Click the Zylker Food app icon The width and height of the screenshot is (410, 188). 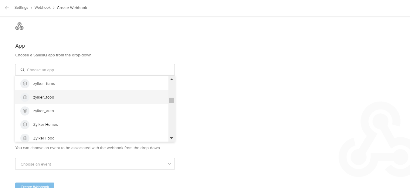[x=25, y=138]
